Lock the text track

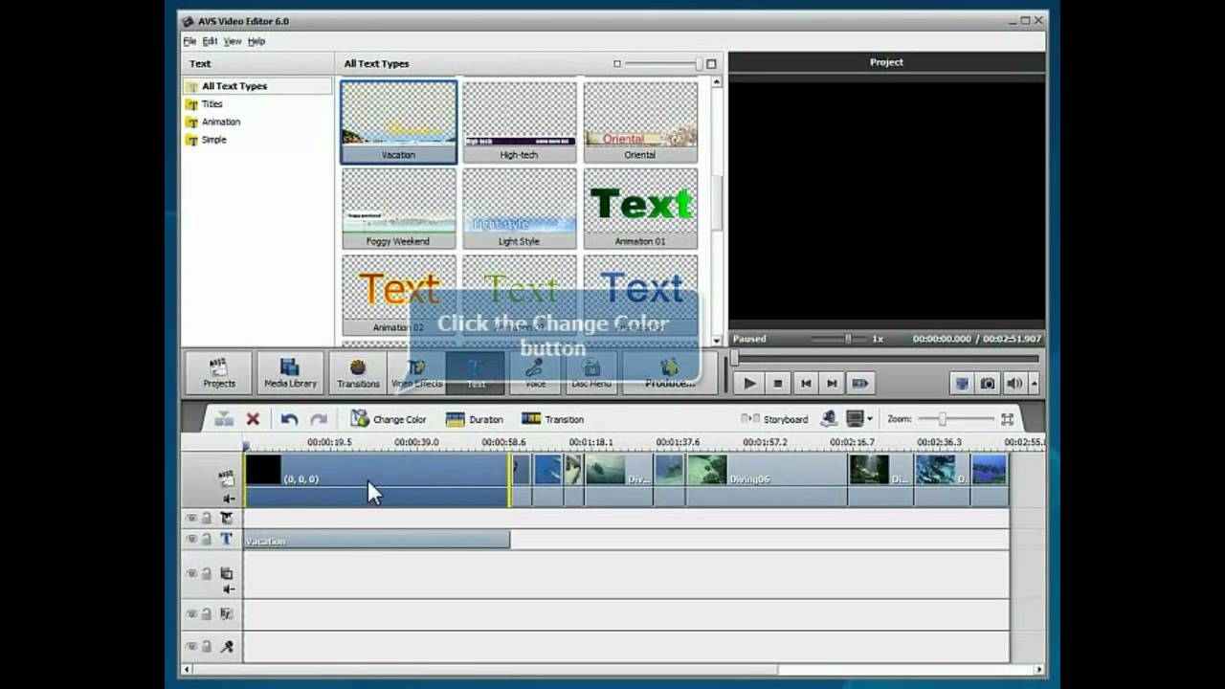click(206, 540)
